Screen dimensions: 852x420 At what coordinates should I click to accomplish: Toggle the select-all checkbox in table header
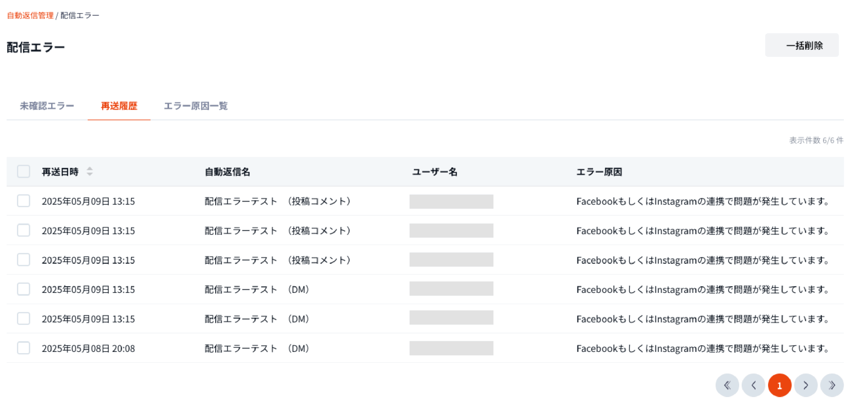(x=24, y=171)
